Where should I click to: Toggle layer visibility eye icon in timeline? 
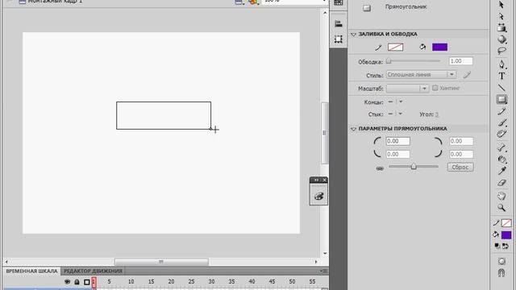pos(67,282)
